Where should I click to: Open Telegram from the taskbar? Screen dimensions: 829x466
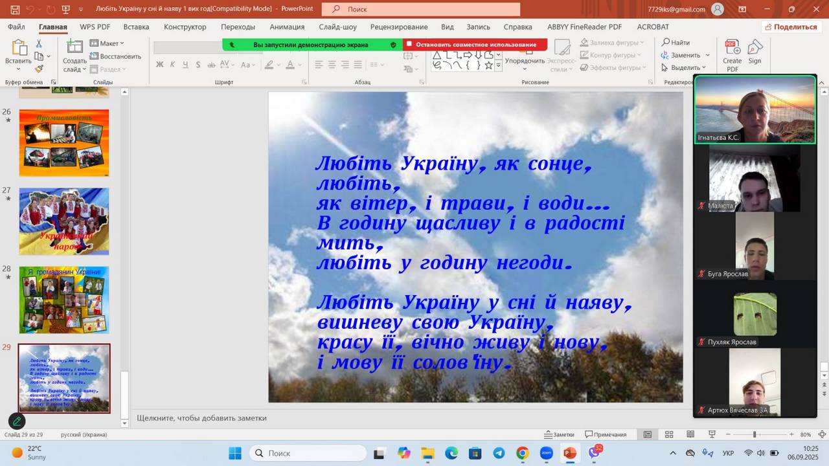499,453
